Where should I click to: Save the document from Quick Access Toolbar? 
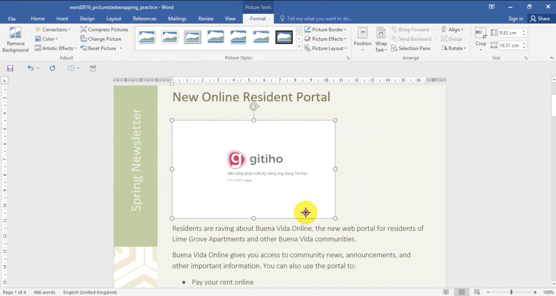[10, 68]
